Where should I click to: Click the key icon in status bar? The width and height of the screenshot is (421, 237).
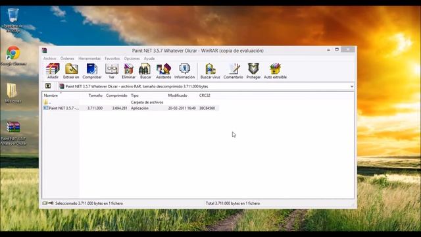click(x=51, y=203)
